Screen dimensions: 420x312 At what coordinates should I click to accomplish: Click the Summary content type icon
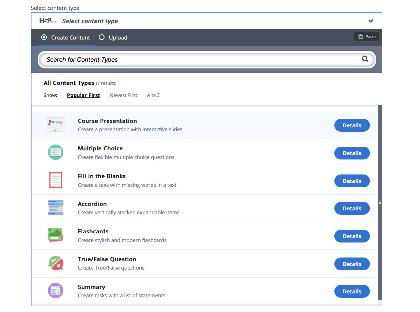pos(56,290)
